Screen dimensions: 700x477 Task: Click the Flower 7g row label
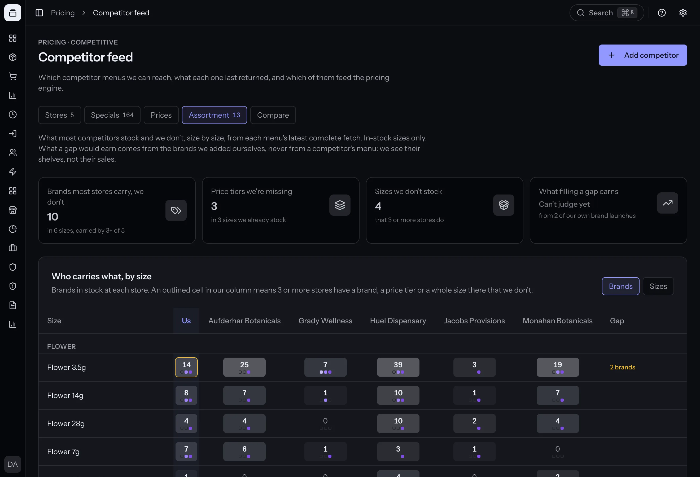pos(63,452)
